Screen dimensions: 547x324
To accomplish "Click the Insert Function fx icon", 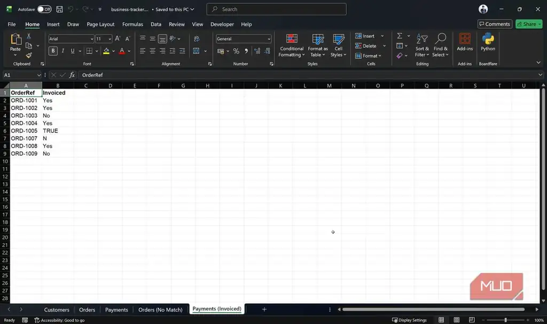I will tap(72, 75).
